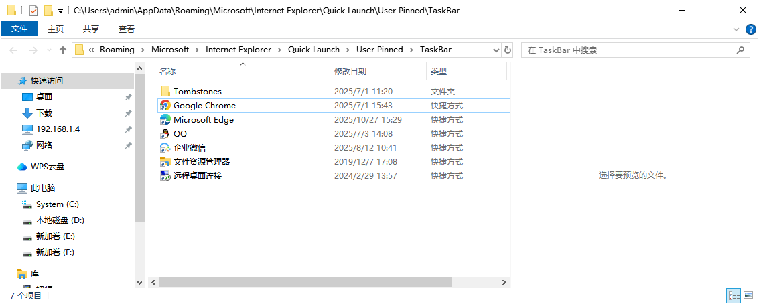Select the QQ shortcut icon
Image resolution: width=759 pixels, height=304 pixels.
click(165, 134)
